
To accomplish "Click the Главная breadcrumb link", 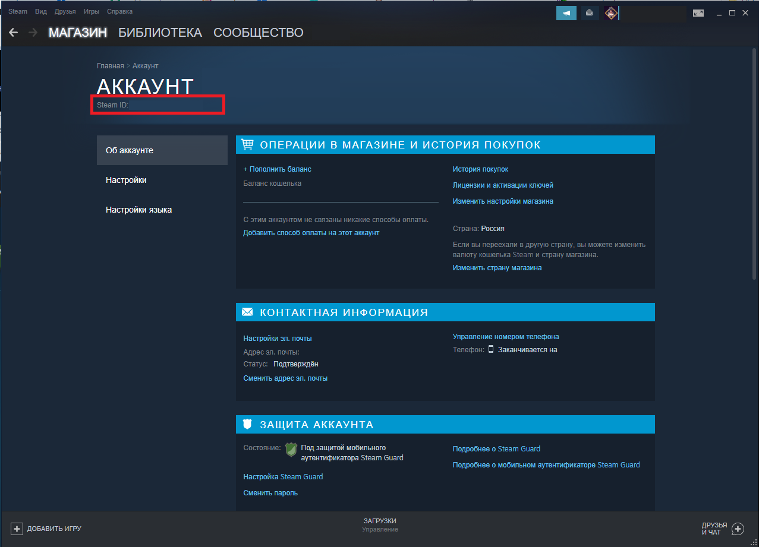I will tap(111, 66).
